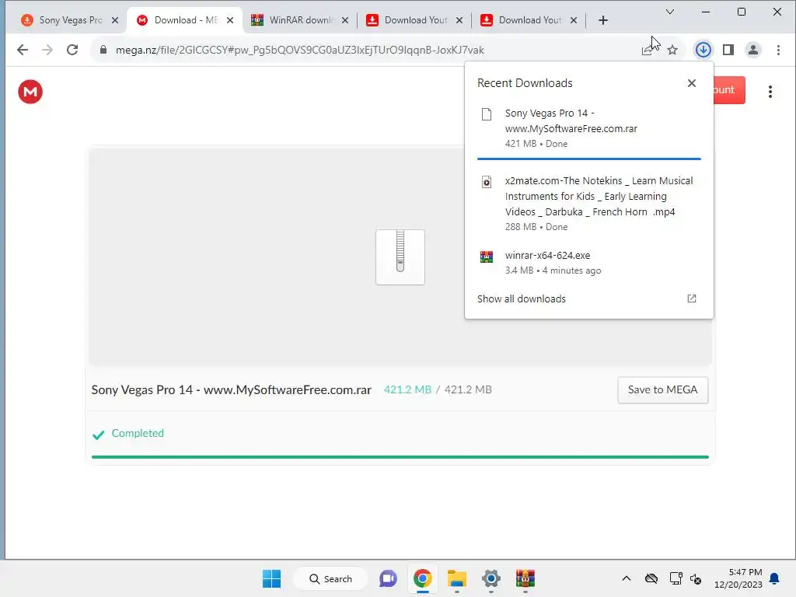Viewport: 796px width, 597px height.
Task: Expand the system tray hidden icons chevron
Action: 627,578
